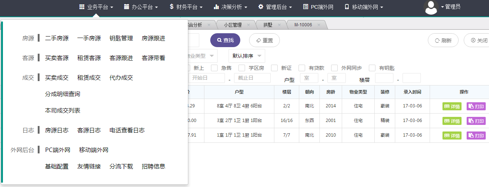This screenshot has height=187, width=489.
Task: Click the 重置 reset button
Action: tap(264, 40)
